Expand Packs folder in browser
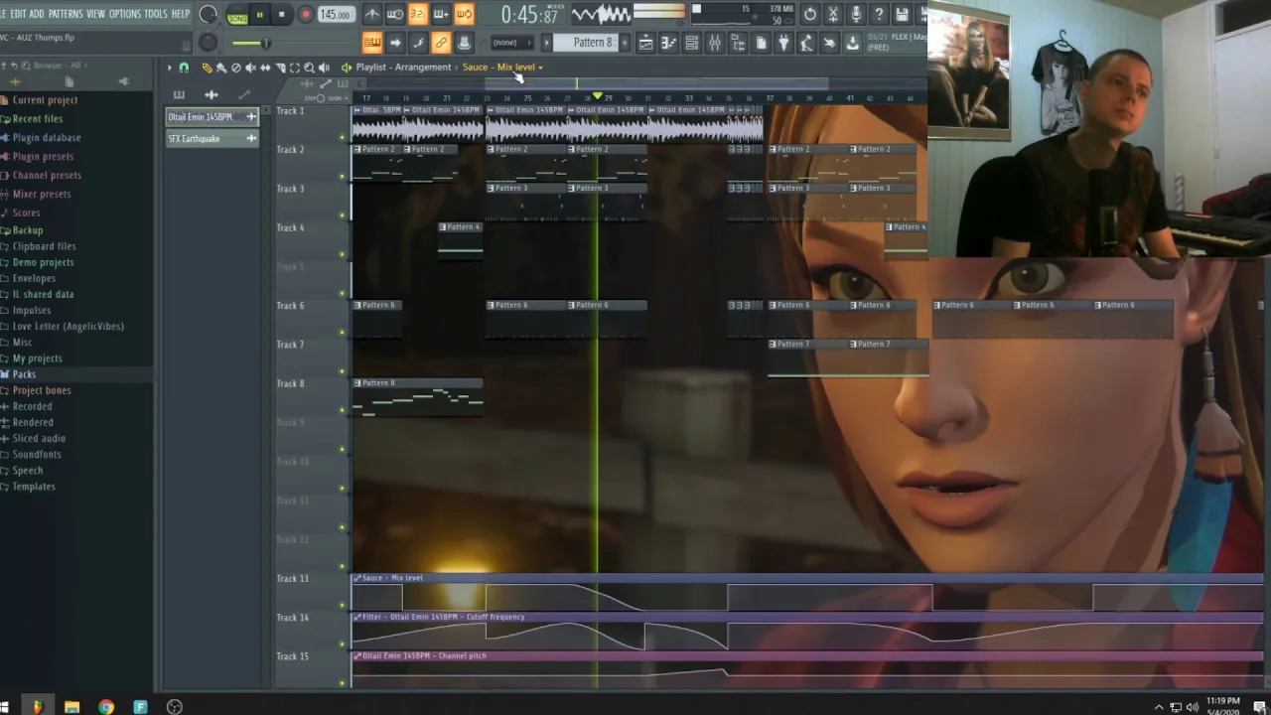Viewport: 1271px width, 715px height. [x=24, y=374]
